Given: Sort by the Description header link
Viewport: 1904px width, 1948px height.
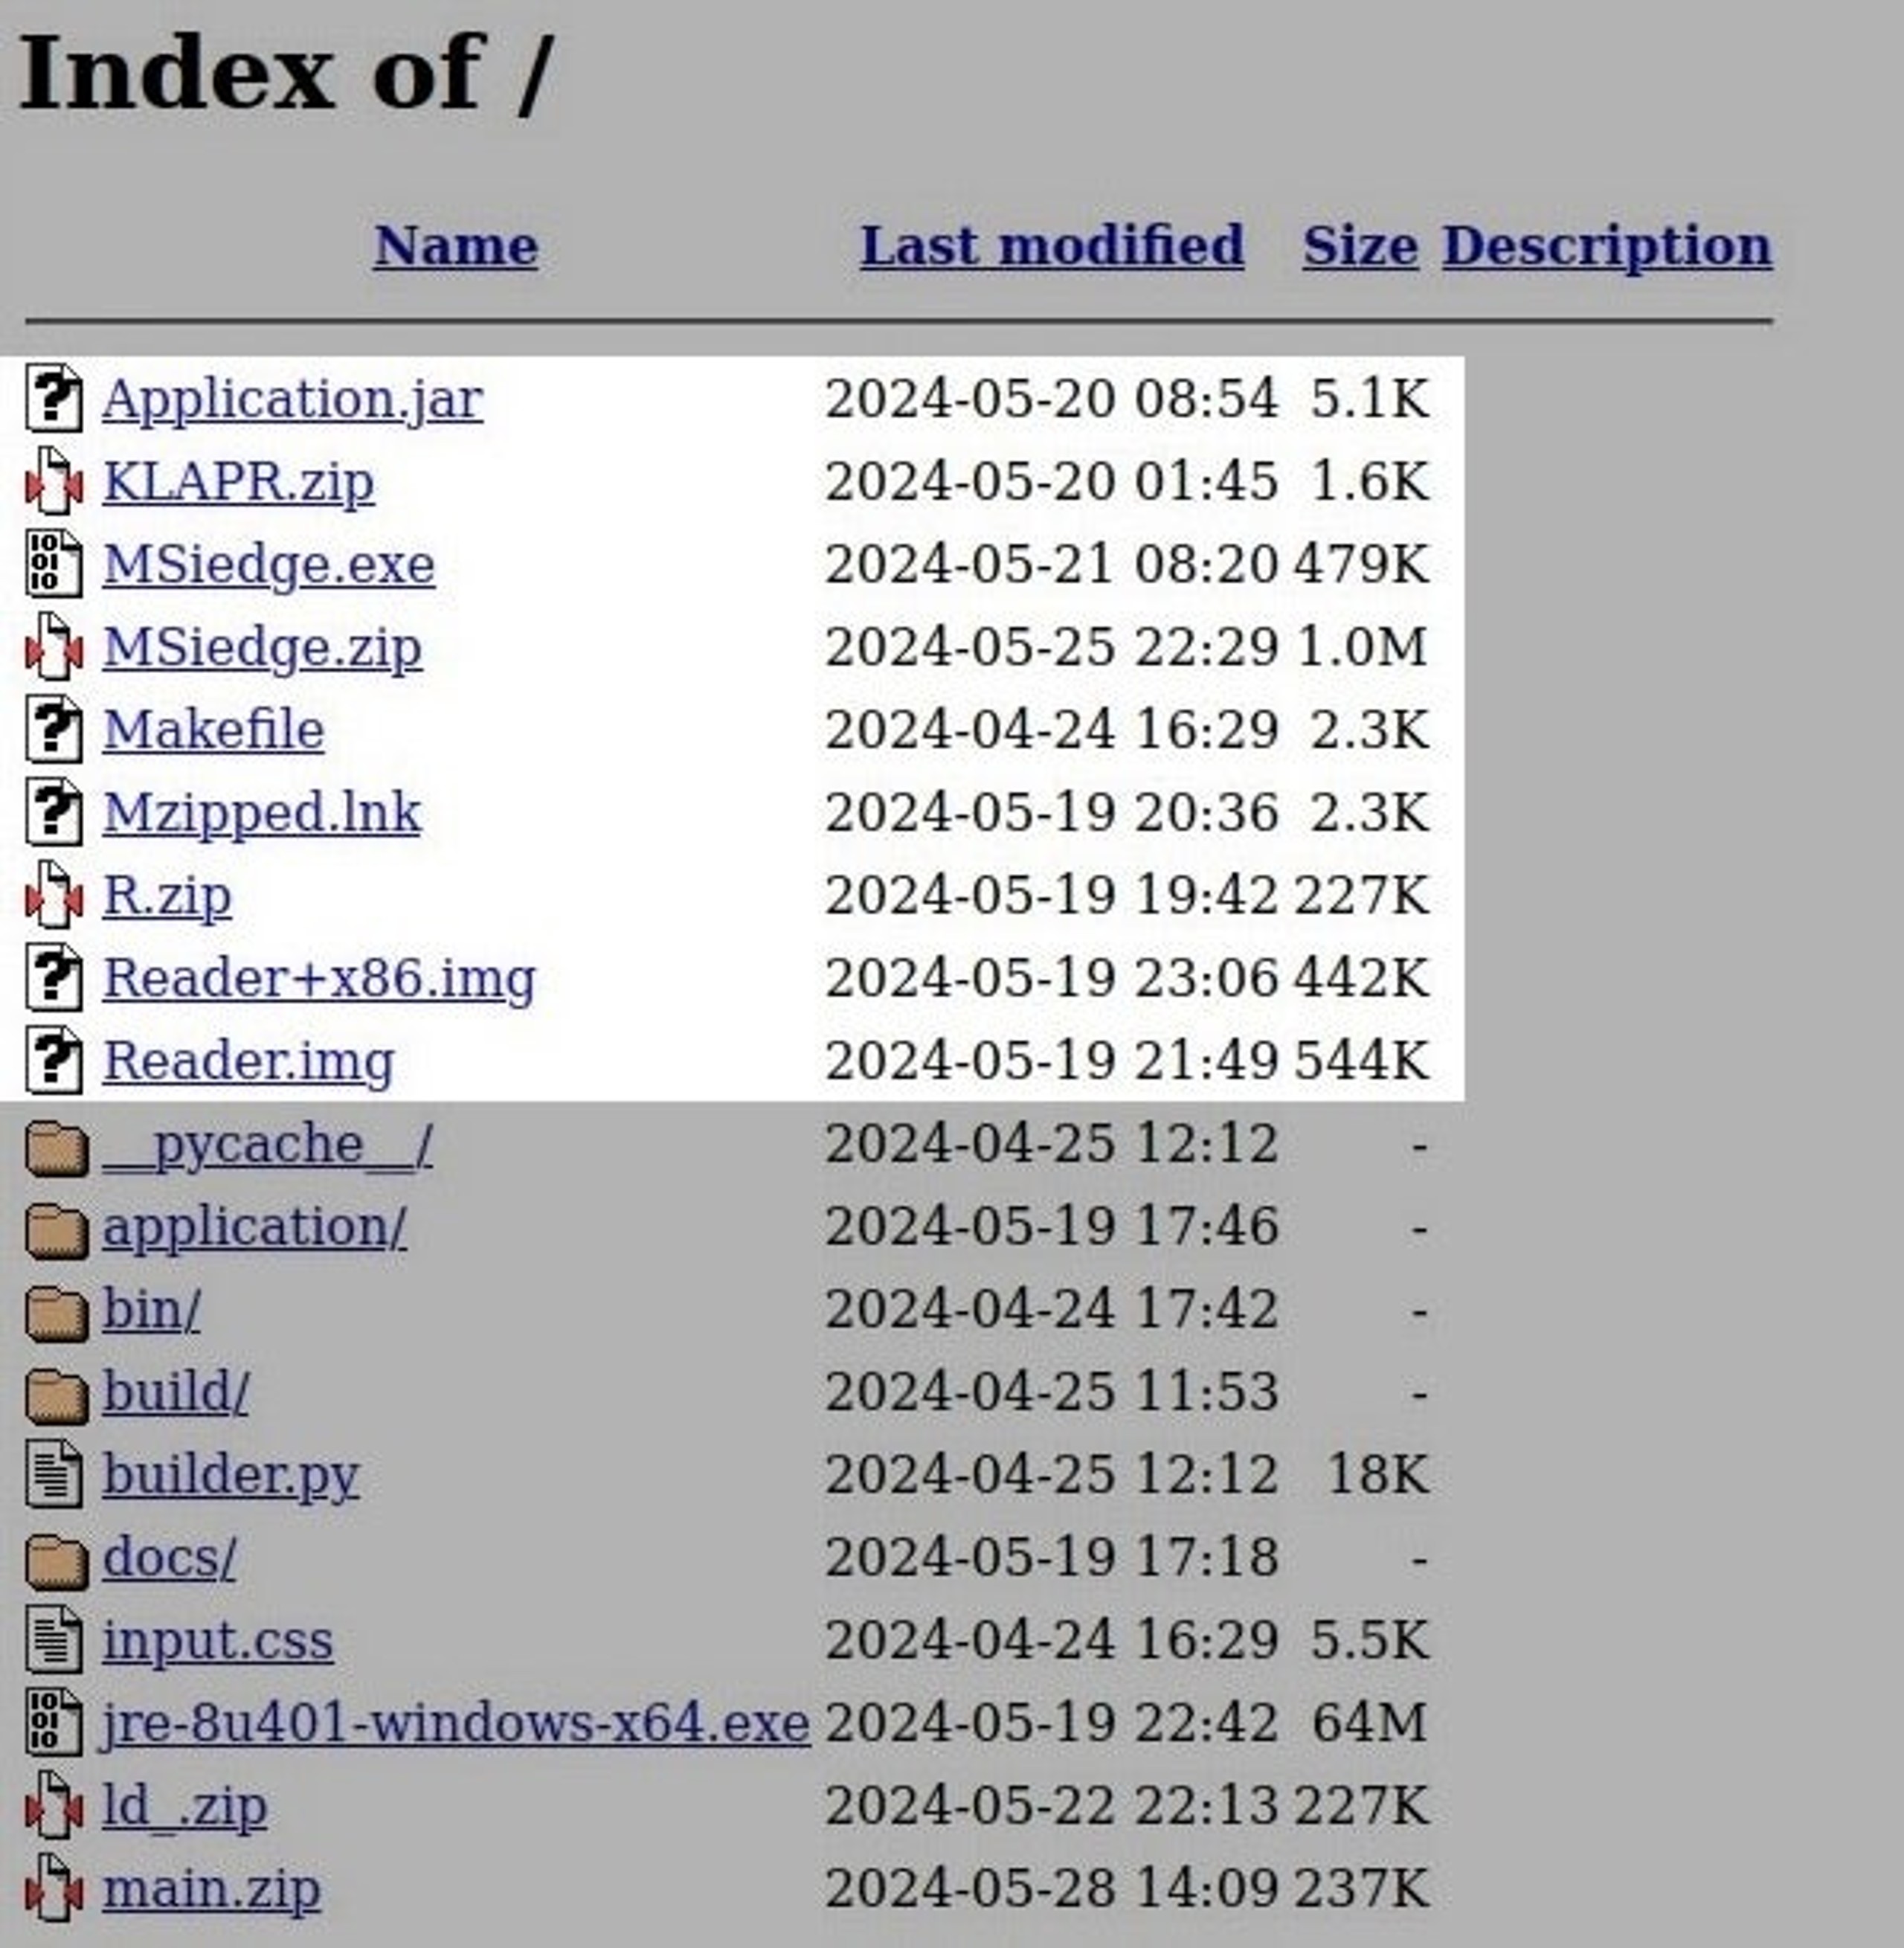Looking at the screenshot, I should click(1607, 248).
